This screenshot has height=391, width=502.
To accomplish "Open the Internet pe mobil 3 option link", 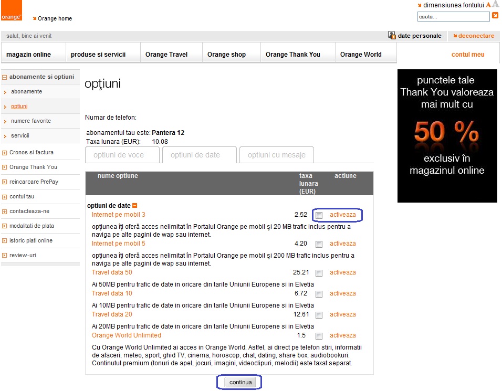I will coord(119,215).
